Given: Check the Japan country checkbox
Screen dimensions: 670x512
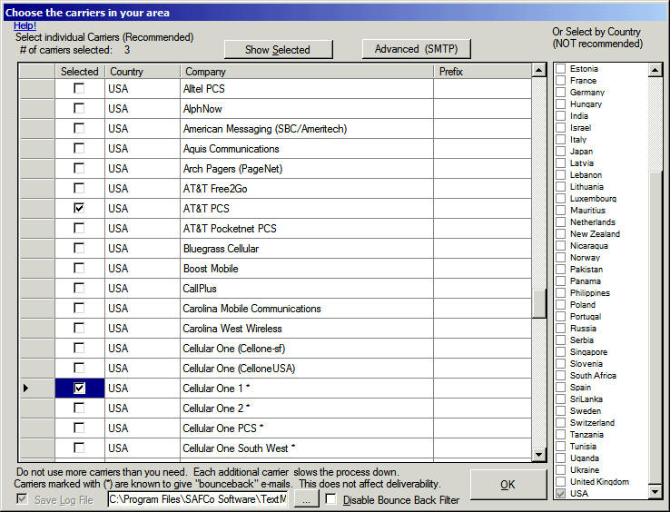Looking at the screenshot, I should click(x=561, y=152).
